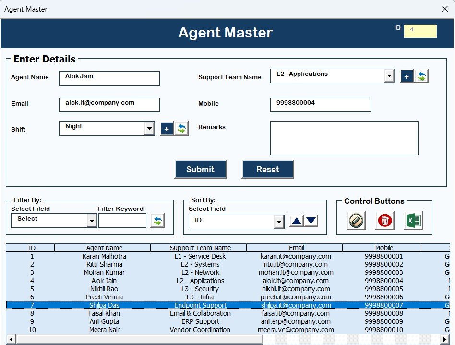455x345 pixels.
Task: Click inside the Remarks text area
Action: tap(344, 137)
